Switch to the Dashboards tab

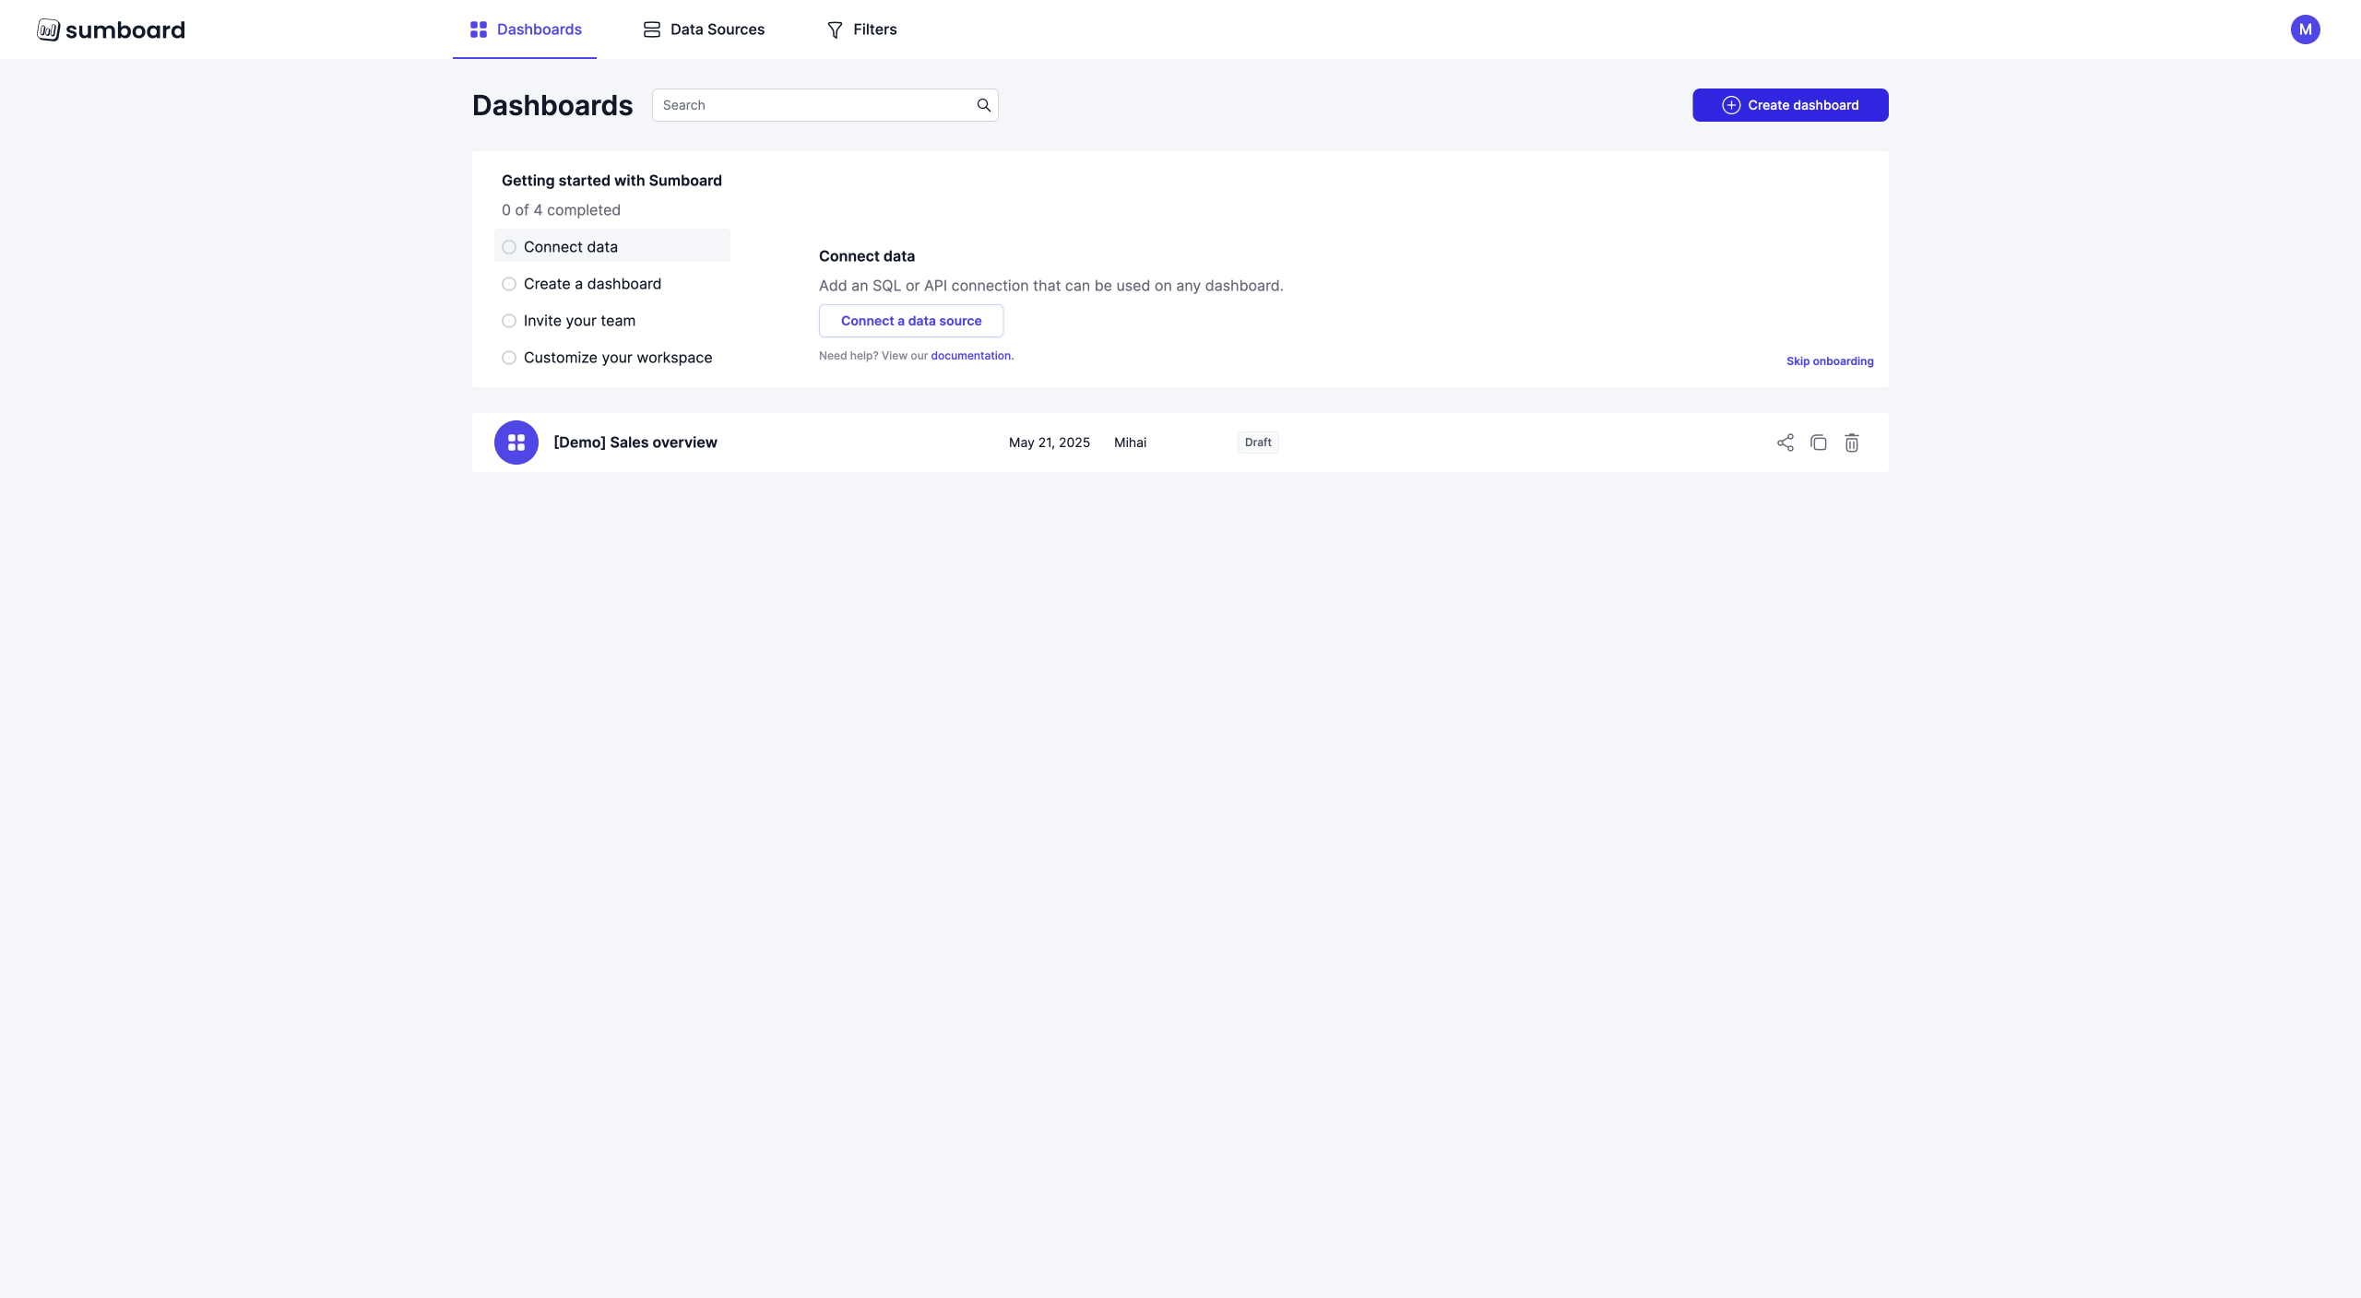point(526,29)
